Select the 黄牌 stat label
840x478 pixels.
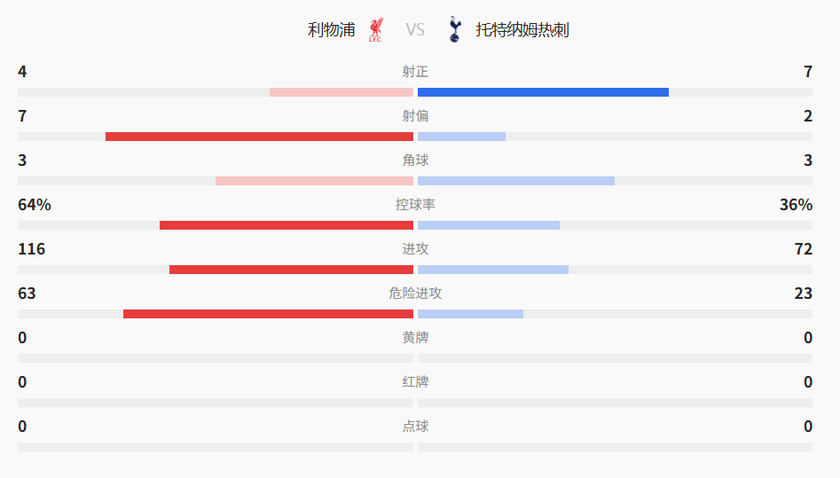[415, 338]
